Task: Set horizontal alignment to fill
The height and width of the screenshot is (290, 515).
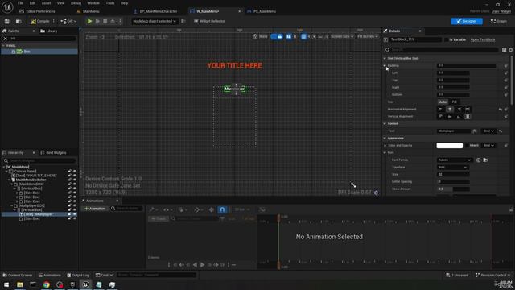Action: [x=468, y=110]
